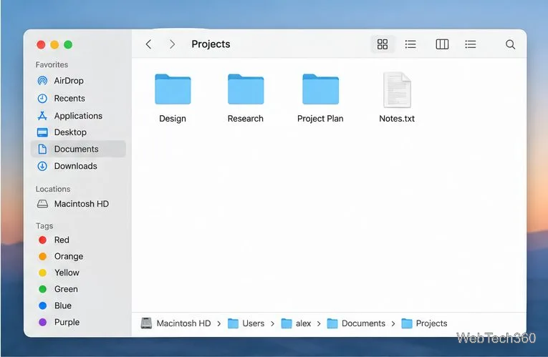Filter by the Yellow tag dot
This screenshot has height=357, width=548.
pyautogui.click(x=43, y=273)
